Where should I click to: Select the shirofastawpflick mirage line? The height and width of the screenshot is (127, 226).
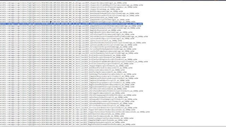(x=67, y=35)
